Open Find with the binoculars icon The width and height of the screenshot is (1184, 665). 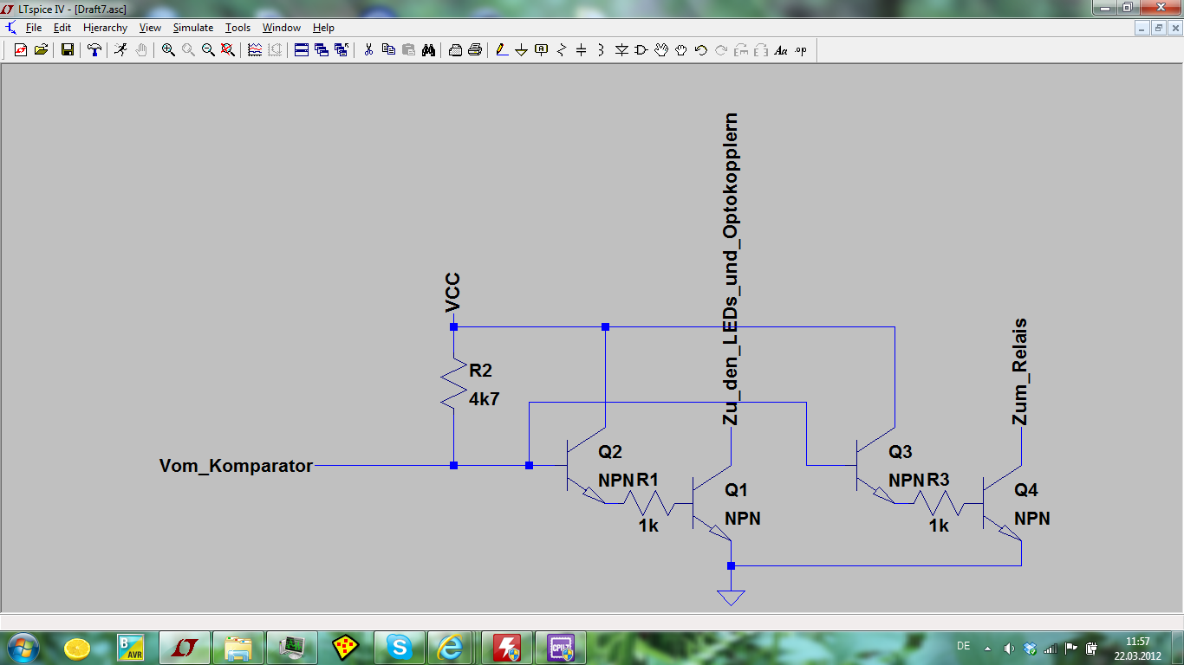coord(428,50)
